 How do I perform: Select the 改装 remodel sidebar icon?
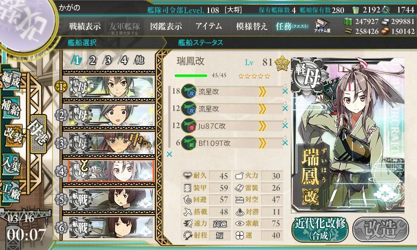pos(13,135)
